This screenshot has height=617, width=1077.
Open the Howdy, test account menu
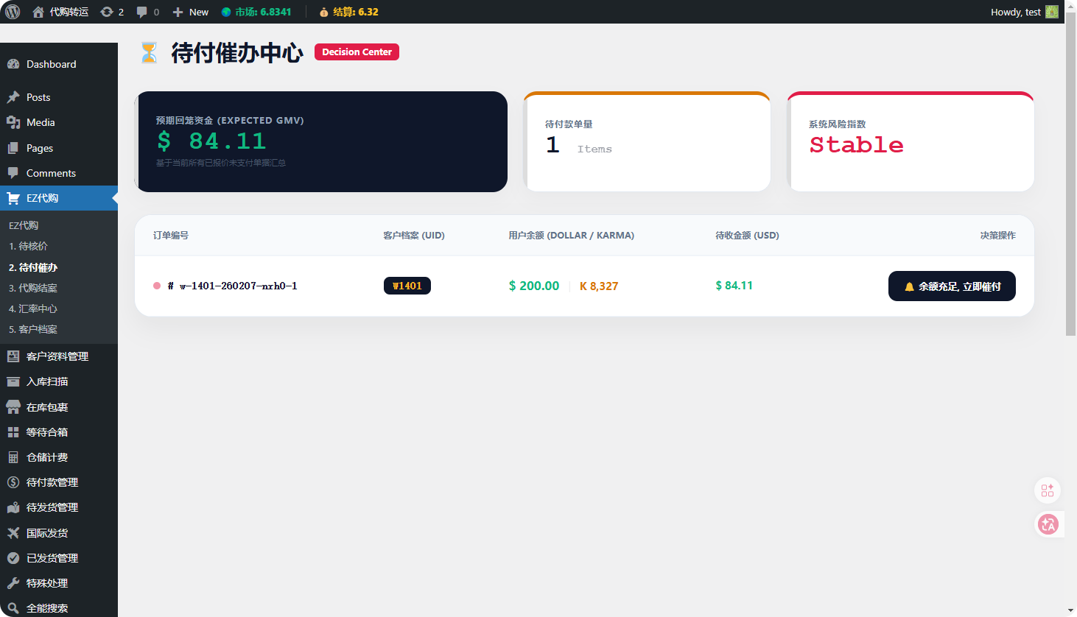tap(1015, 12)
